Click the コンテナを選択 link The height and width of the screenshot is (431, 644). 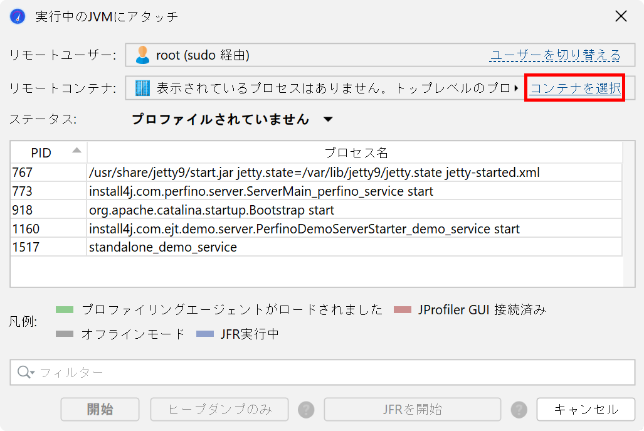576,88
